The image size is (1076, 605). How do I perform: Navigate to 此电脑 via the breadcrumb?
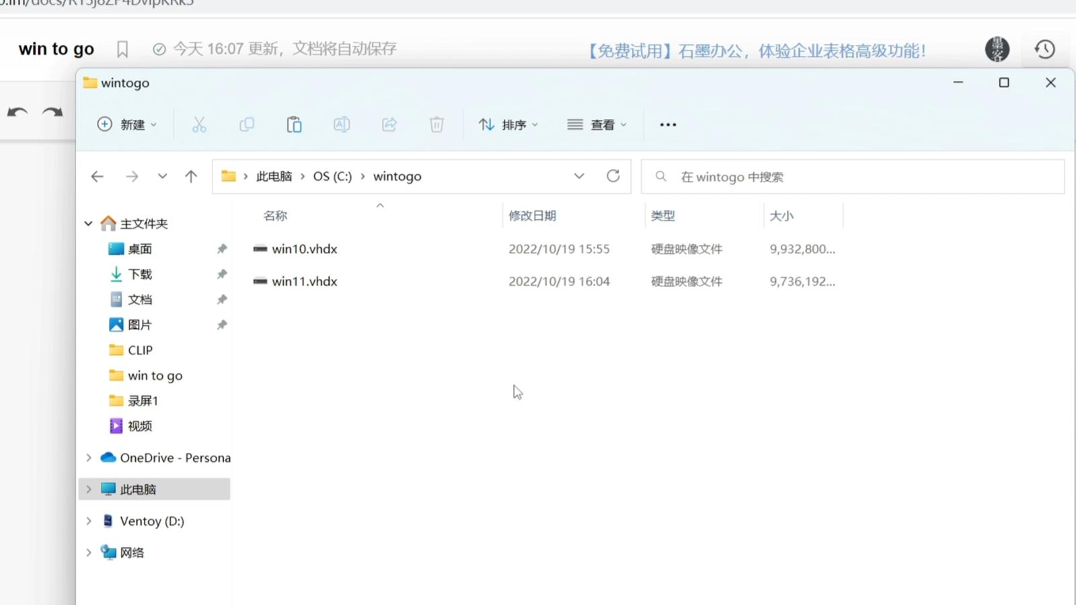(x=274, y=175)
